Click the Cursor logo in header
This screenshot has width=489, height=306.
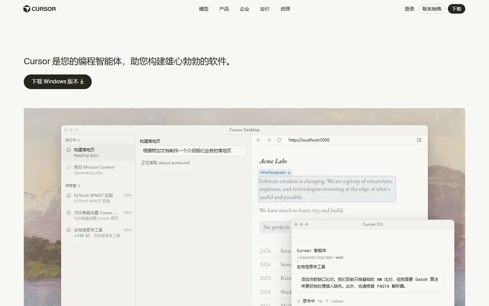click(40, 9)
